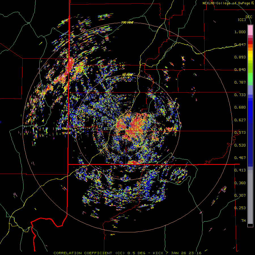Pick the yellow segment of the color bar
The image size is (255, 255).
[250, 56]
